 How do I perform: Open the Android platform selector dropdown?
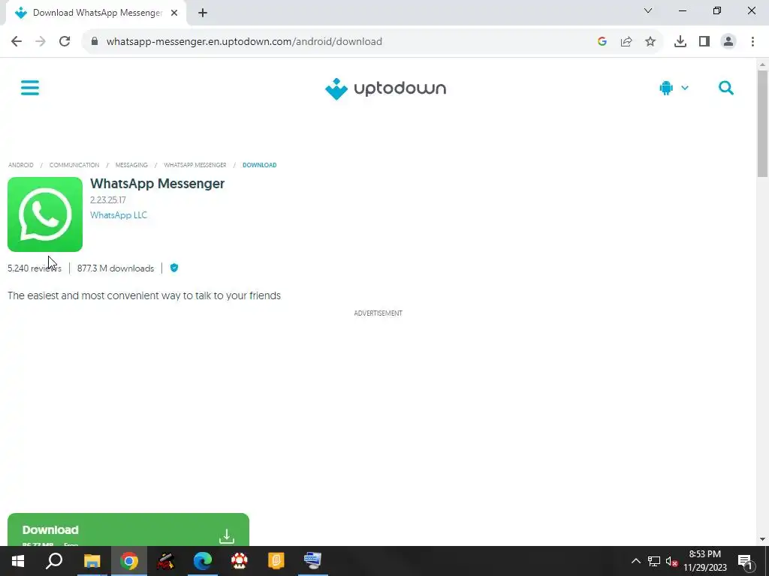674,88
